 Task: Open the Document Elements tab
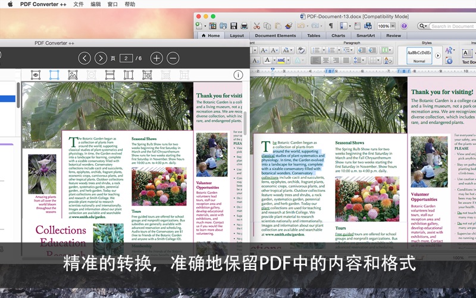click(275, 36)
